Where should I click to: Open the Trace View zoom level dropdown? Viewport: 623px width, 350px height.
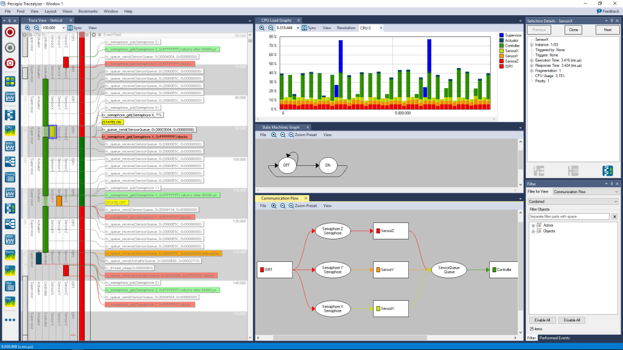click(x=63, y=28)
